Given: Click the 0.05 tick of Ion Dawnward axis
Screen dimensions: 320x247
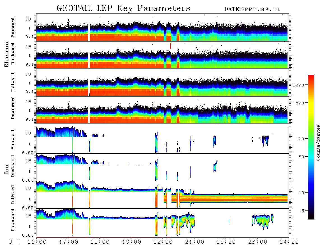Looking at the screenshot, I should click(x=27, y=235).
